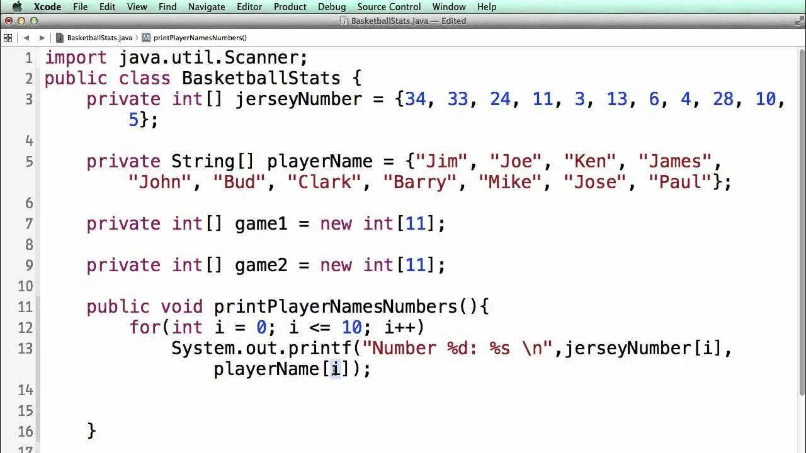Click the "Number %d: %s \n" format string
The image size is (806, 453).
pyautogui.click(x=458, y=349)
